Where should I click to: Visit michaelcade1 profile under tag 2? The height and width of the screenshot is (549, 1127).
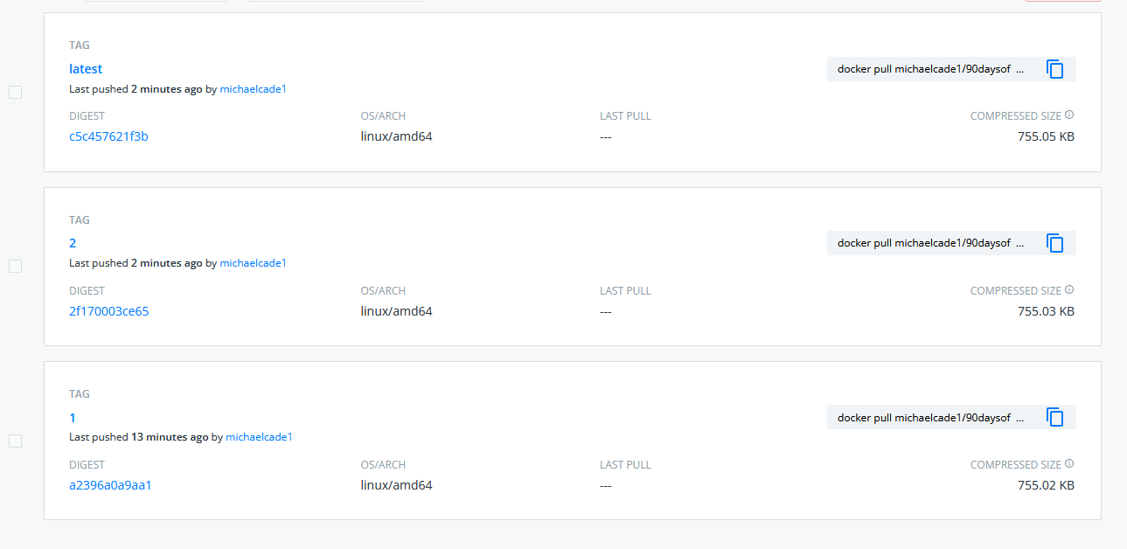point(253,263)
